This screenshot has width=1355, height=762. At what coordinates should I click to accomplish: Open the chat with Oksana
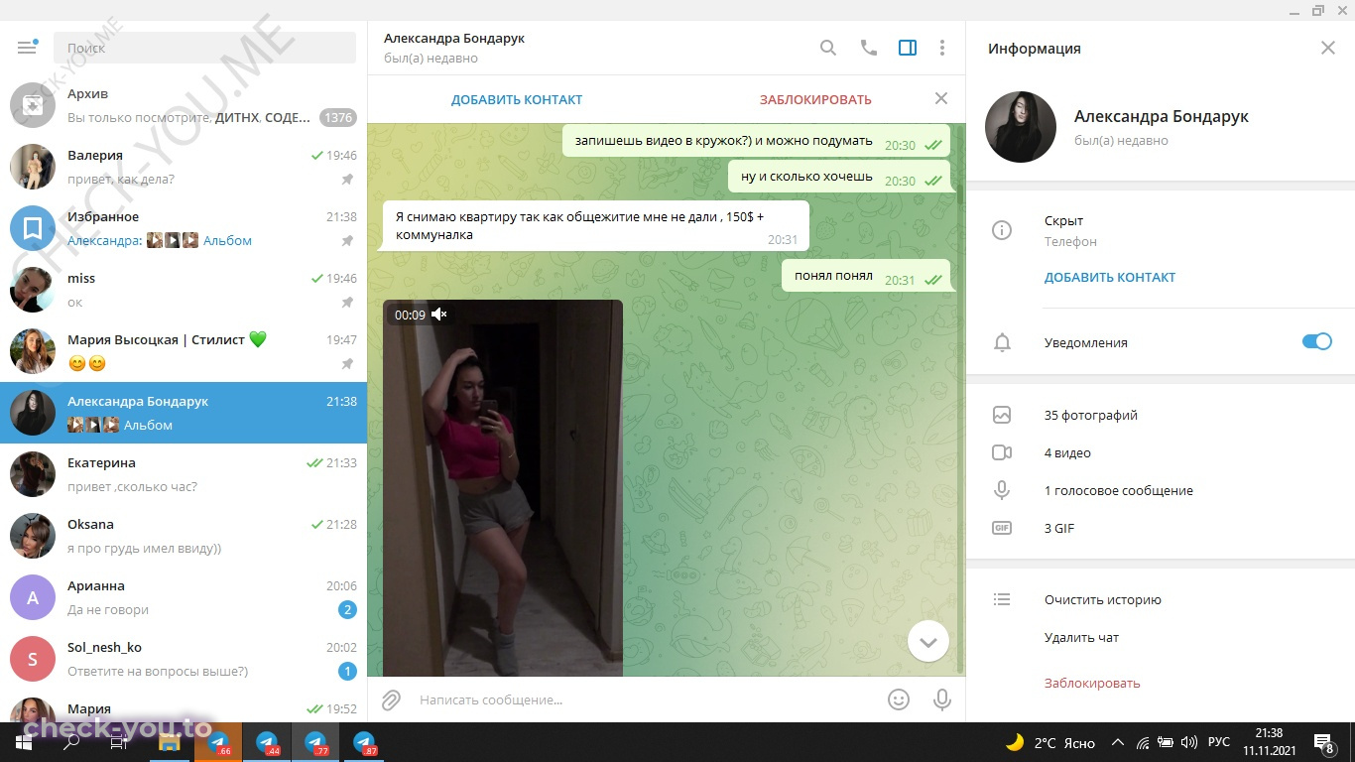tap(184, 536)
